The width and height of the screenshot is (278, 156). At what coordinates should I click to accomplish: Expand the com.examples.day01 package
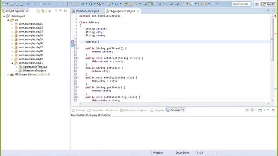point(13,24)
